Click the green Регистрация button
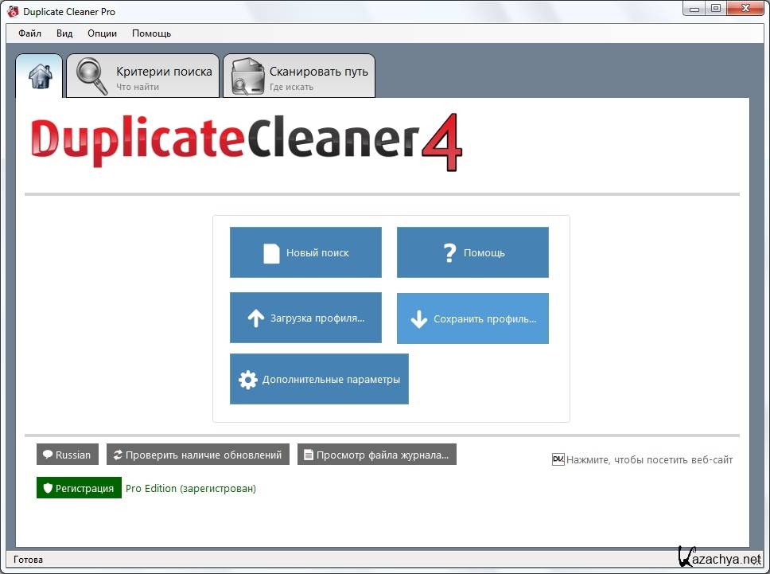 point(79,488)
